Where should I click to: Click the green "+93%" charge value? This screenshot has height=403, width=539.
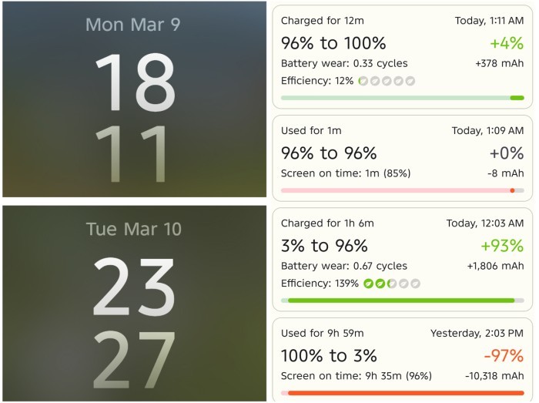tap(501, 246)
